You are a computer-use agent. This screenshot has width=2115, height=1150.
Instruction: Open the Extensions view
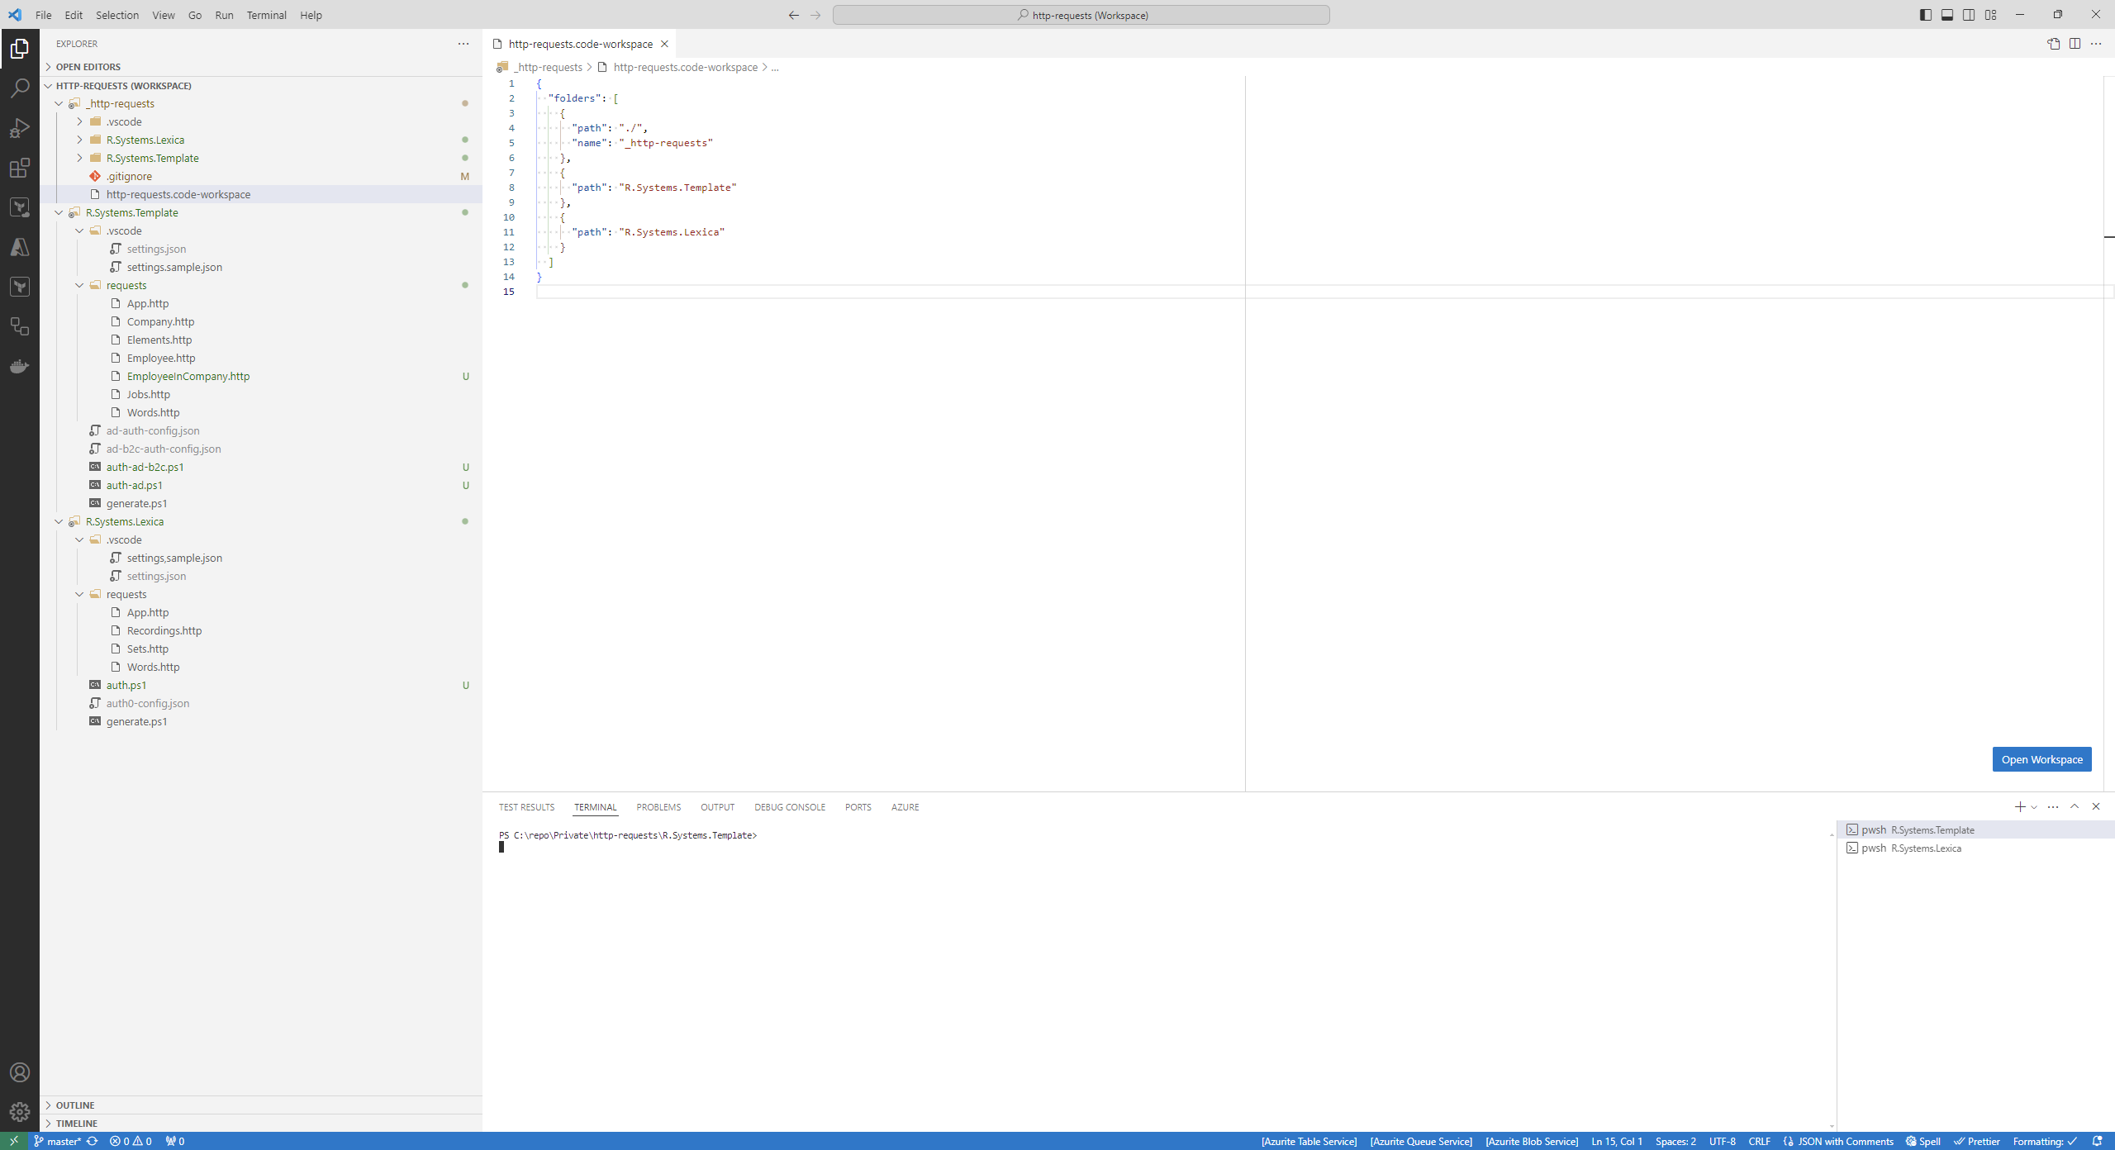click(20, 168)
